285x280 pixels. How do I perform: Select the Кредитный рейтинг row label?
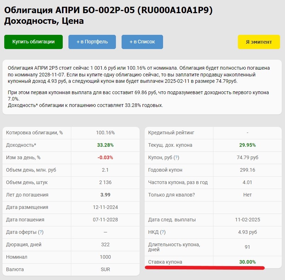171,133
